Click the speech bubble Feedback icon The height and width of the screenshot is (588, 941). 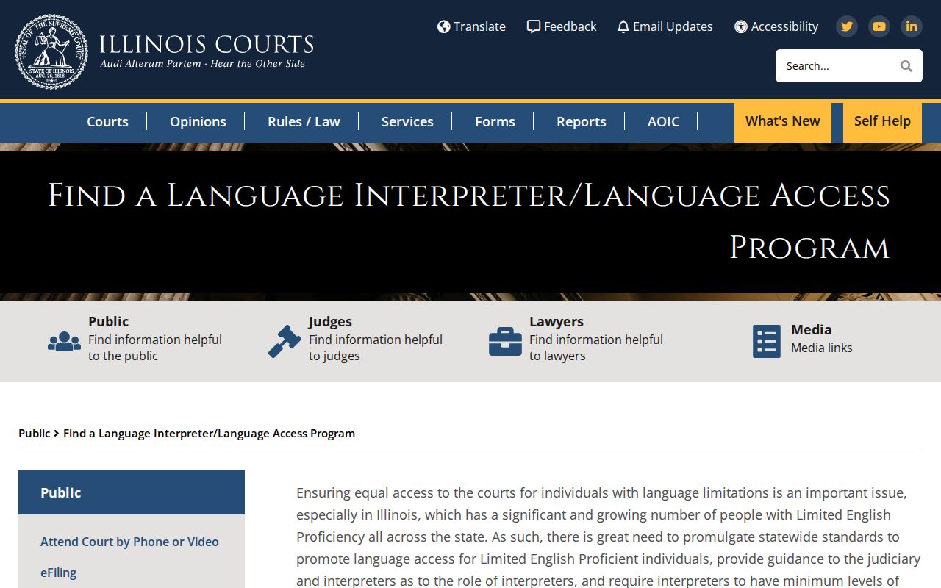pyautogui.click(x=534, y=26)
